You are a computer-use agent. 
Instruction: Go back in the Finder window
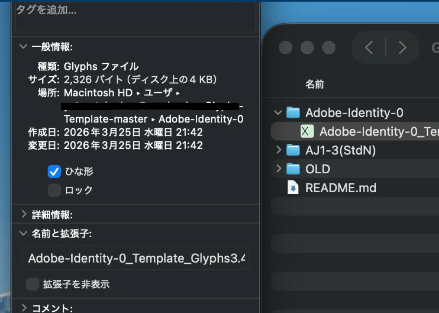[x=369, y=48]
